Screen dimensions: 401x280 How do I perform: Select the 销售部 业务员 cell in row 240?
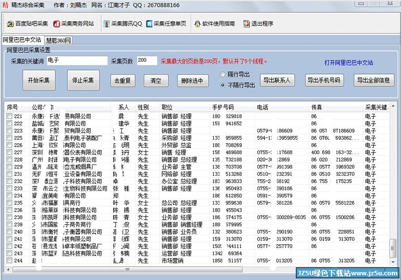point(179,232)
